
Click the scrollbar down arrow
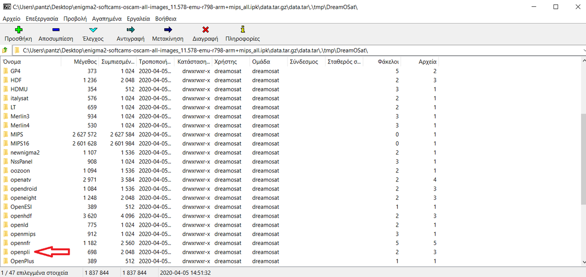click(x=583, y=262)
